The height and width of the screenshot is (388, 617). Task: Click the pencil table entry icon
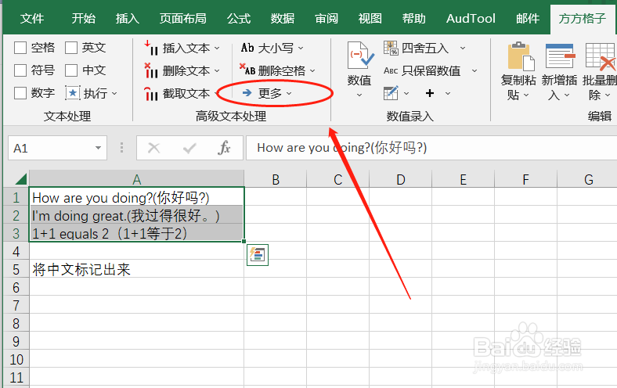391,93
